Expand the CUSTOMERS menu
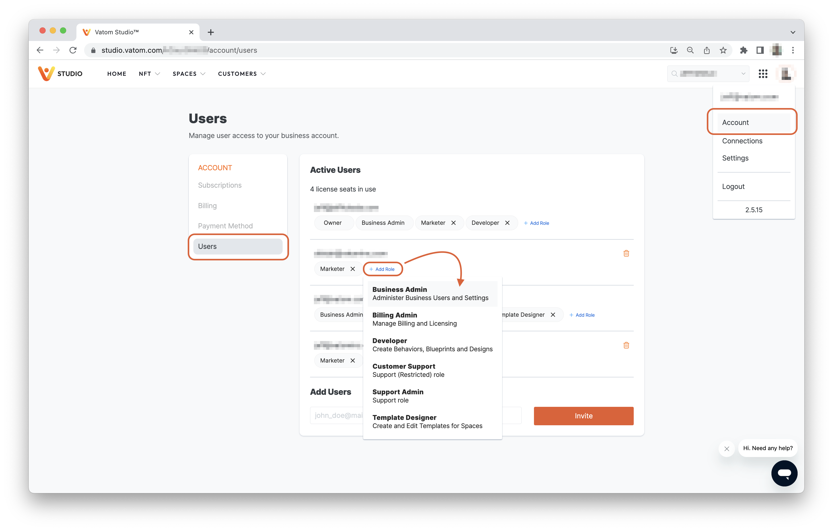This screenshot has height=531, width=833. tap(242, 74)
